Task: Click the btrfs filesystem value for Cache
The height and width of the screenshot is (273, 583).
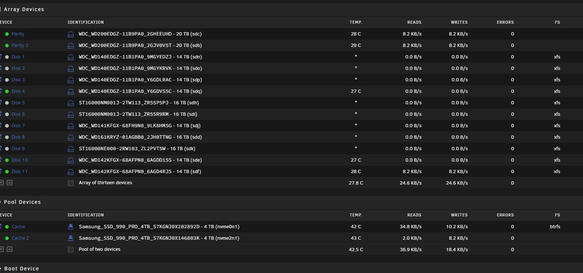Action: coord(555,227)
